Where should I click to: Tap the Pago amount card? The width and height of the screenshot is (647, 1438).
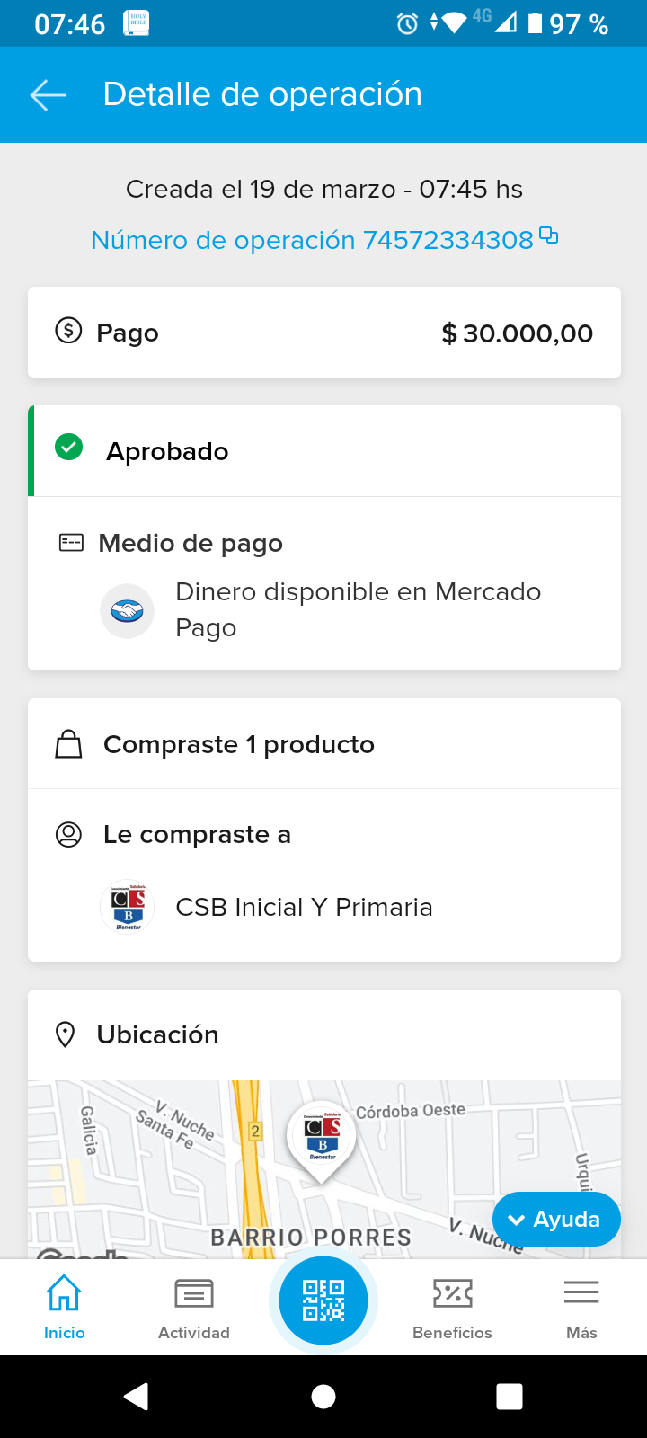(x=324, y=333)
